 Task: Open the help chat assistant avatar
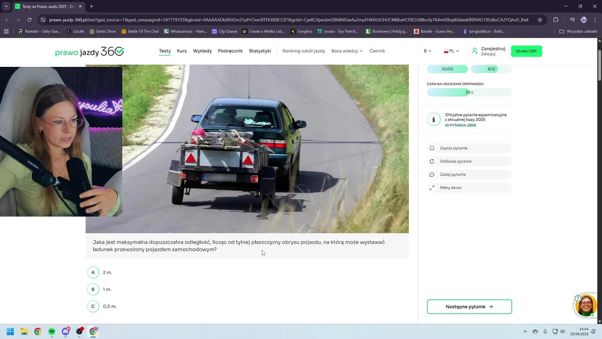tap(586, 305)
